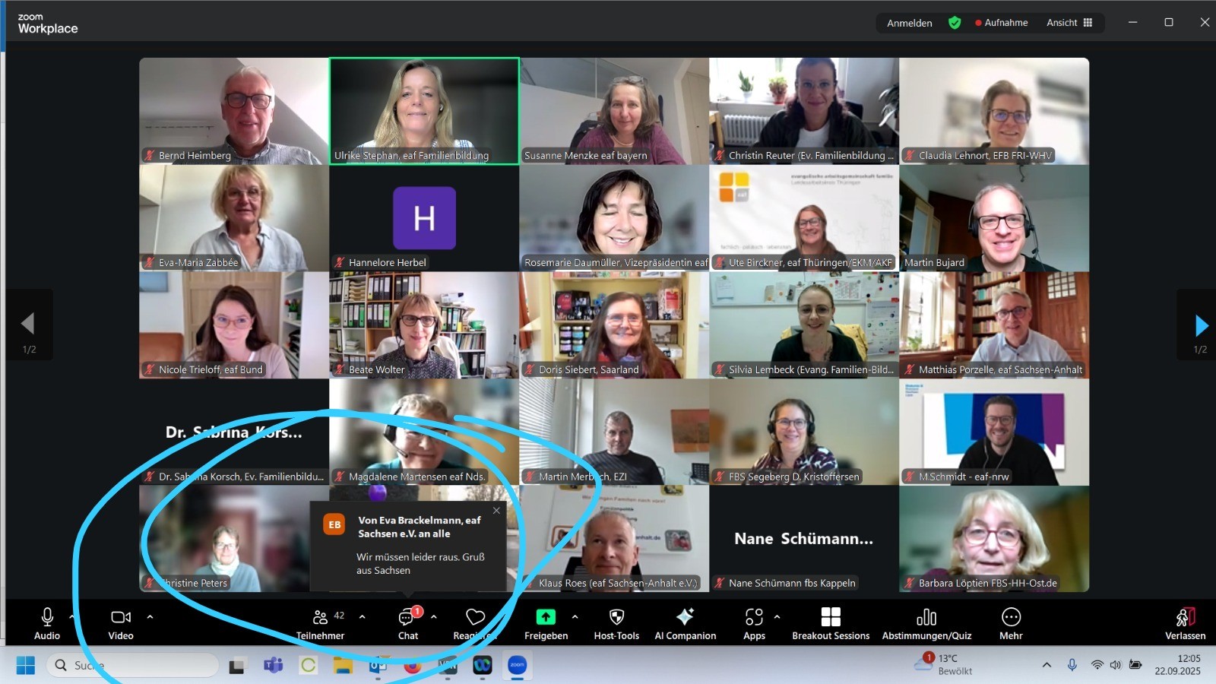
Task: Dismiss the Eva Brackelmann chat notification
Action: 496,511
